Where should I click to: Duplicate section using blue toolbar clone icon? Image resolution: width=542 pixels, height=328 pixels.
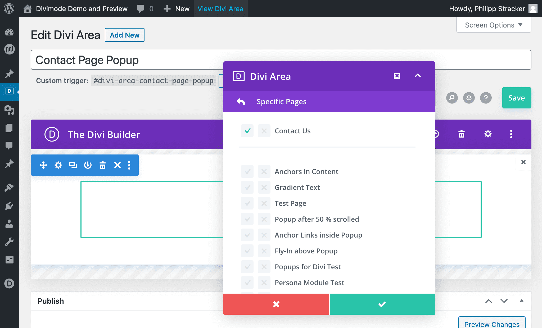(73, 165)
